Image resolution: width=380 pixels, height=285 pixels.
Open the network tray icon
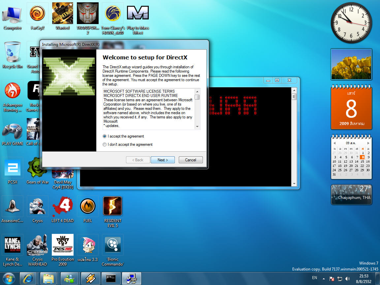point(340,279)
